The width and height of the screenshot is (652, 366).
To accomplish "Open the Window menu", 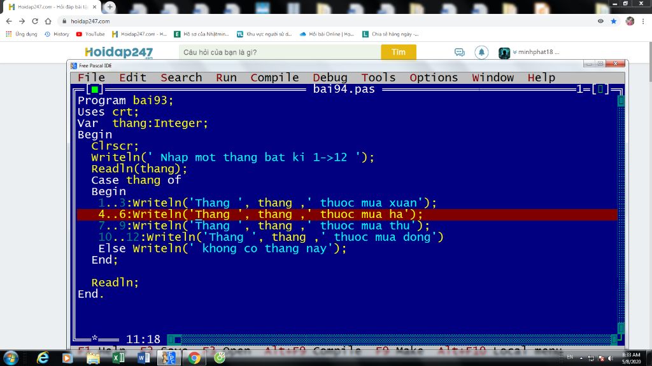I will [x=493, y=78].
